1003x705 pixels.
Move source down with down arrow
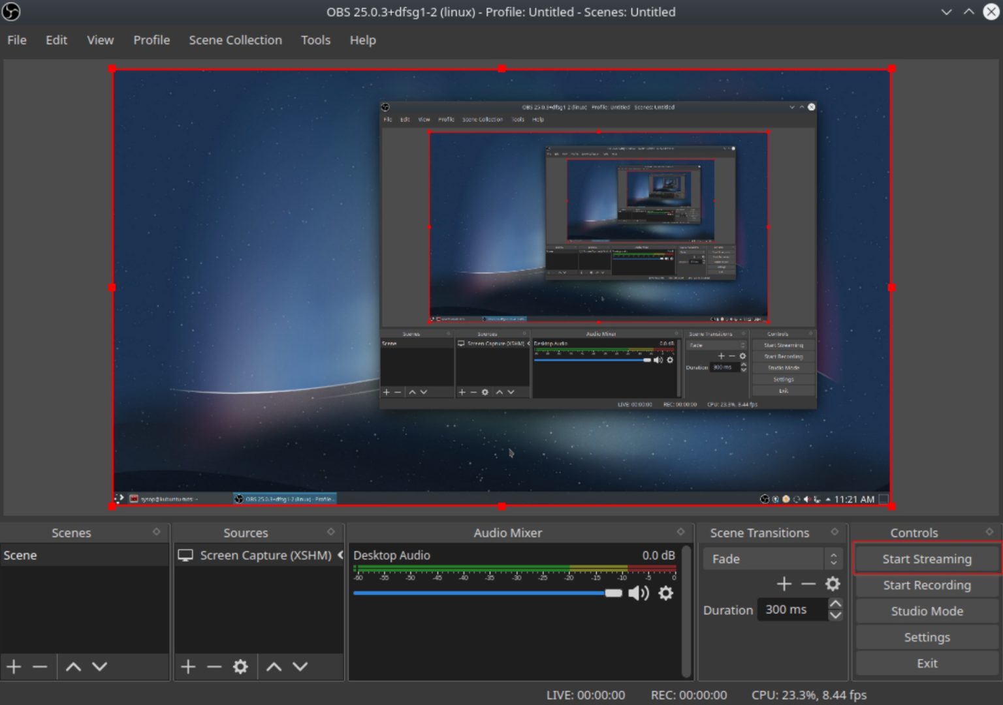pos(300,667)
